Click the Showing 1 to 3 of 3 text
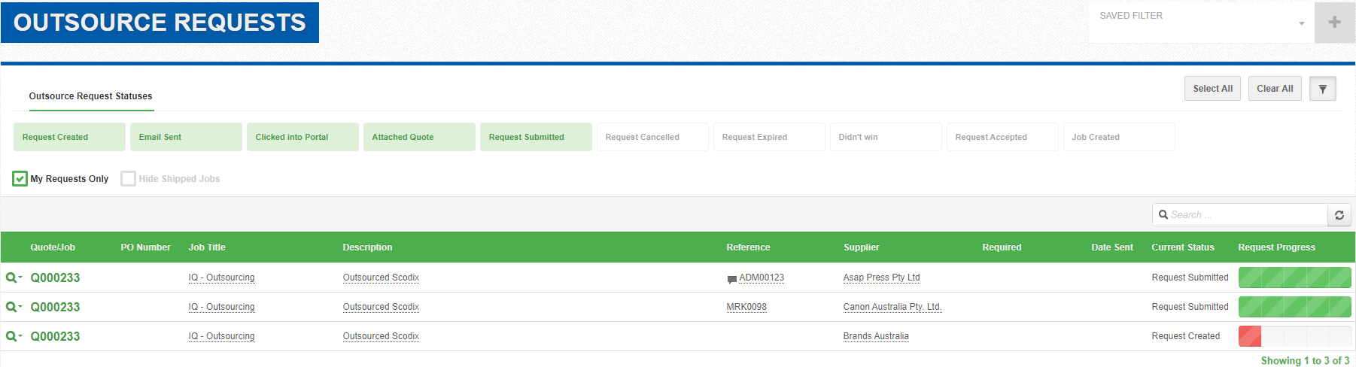The width and height of the screenshot is (1356, 367). coord(1305,361)
